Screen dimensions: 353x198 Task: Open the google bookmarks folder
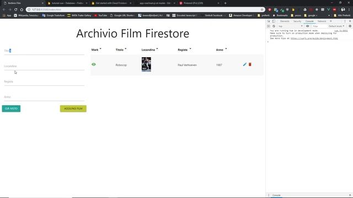pyautogui.click(x=311, y=15)
